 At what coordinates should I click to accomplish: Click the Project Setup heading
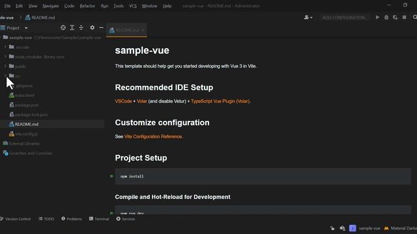pos(141,158)
